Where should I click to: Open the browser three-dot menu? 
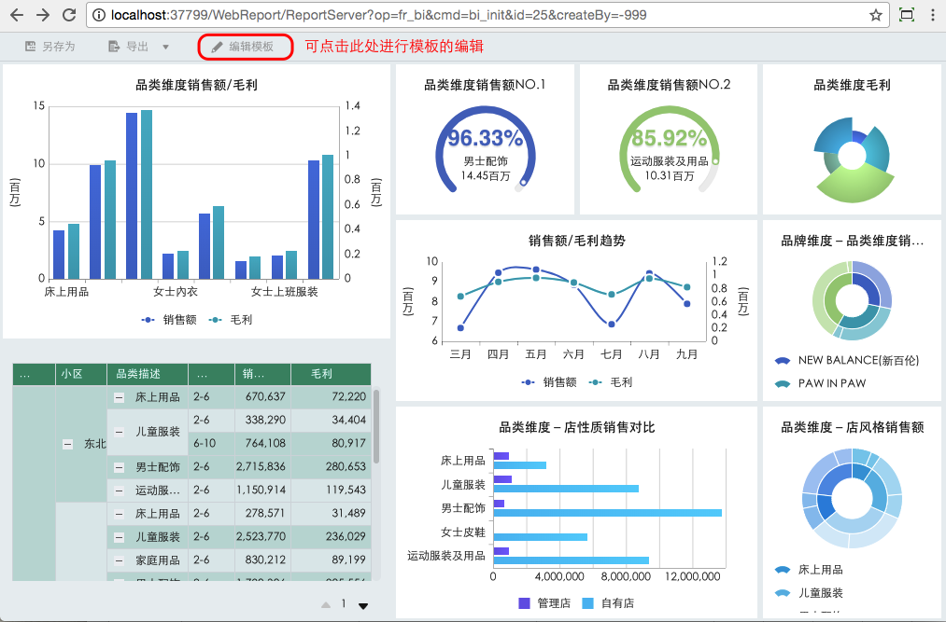pos(933,15)
